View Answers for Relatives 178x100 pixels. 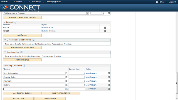pos(91,85)
